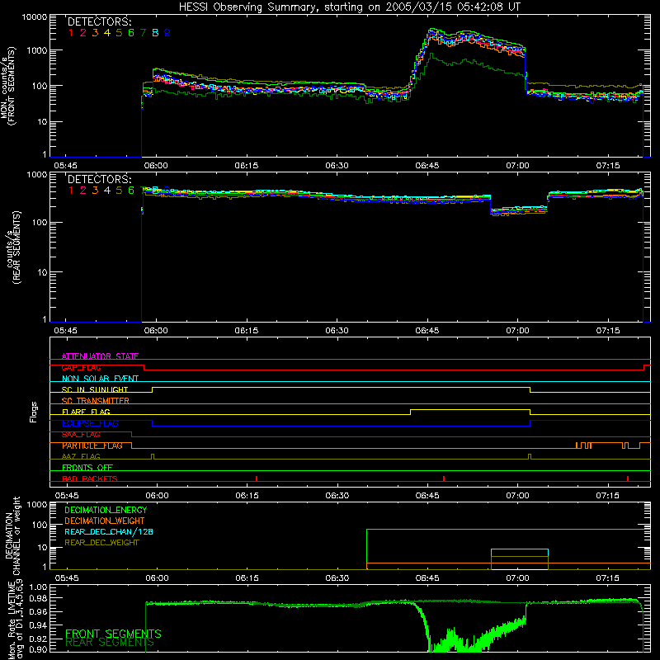The width and height of the screenshot is (660, 660).
Task: Click the orange detector 3 label in the rear segments panel
Action: pos(95,191)
